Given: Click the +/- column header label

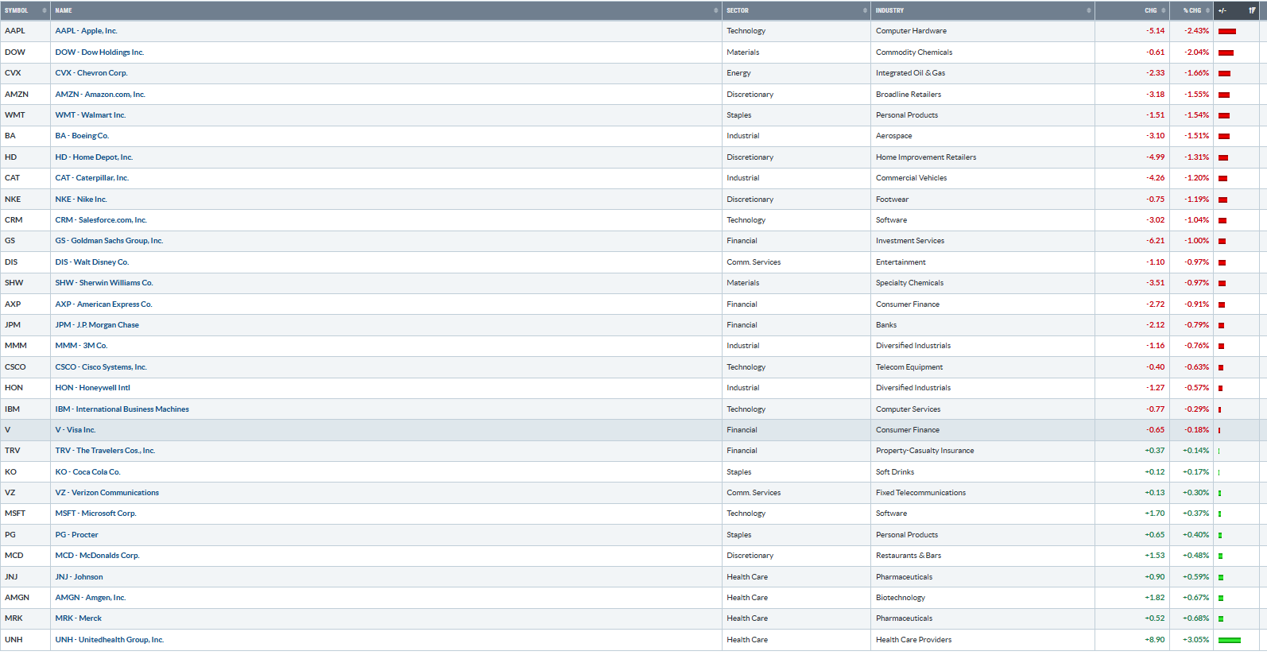Looking at the screenshot, I should click(x=1222, y=10).
